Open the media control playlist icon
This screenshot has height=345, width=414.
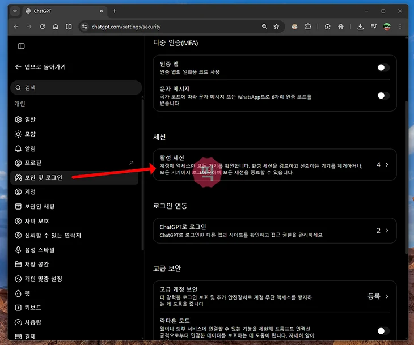click(374, 27)
